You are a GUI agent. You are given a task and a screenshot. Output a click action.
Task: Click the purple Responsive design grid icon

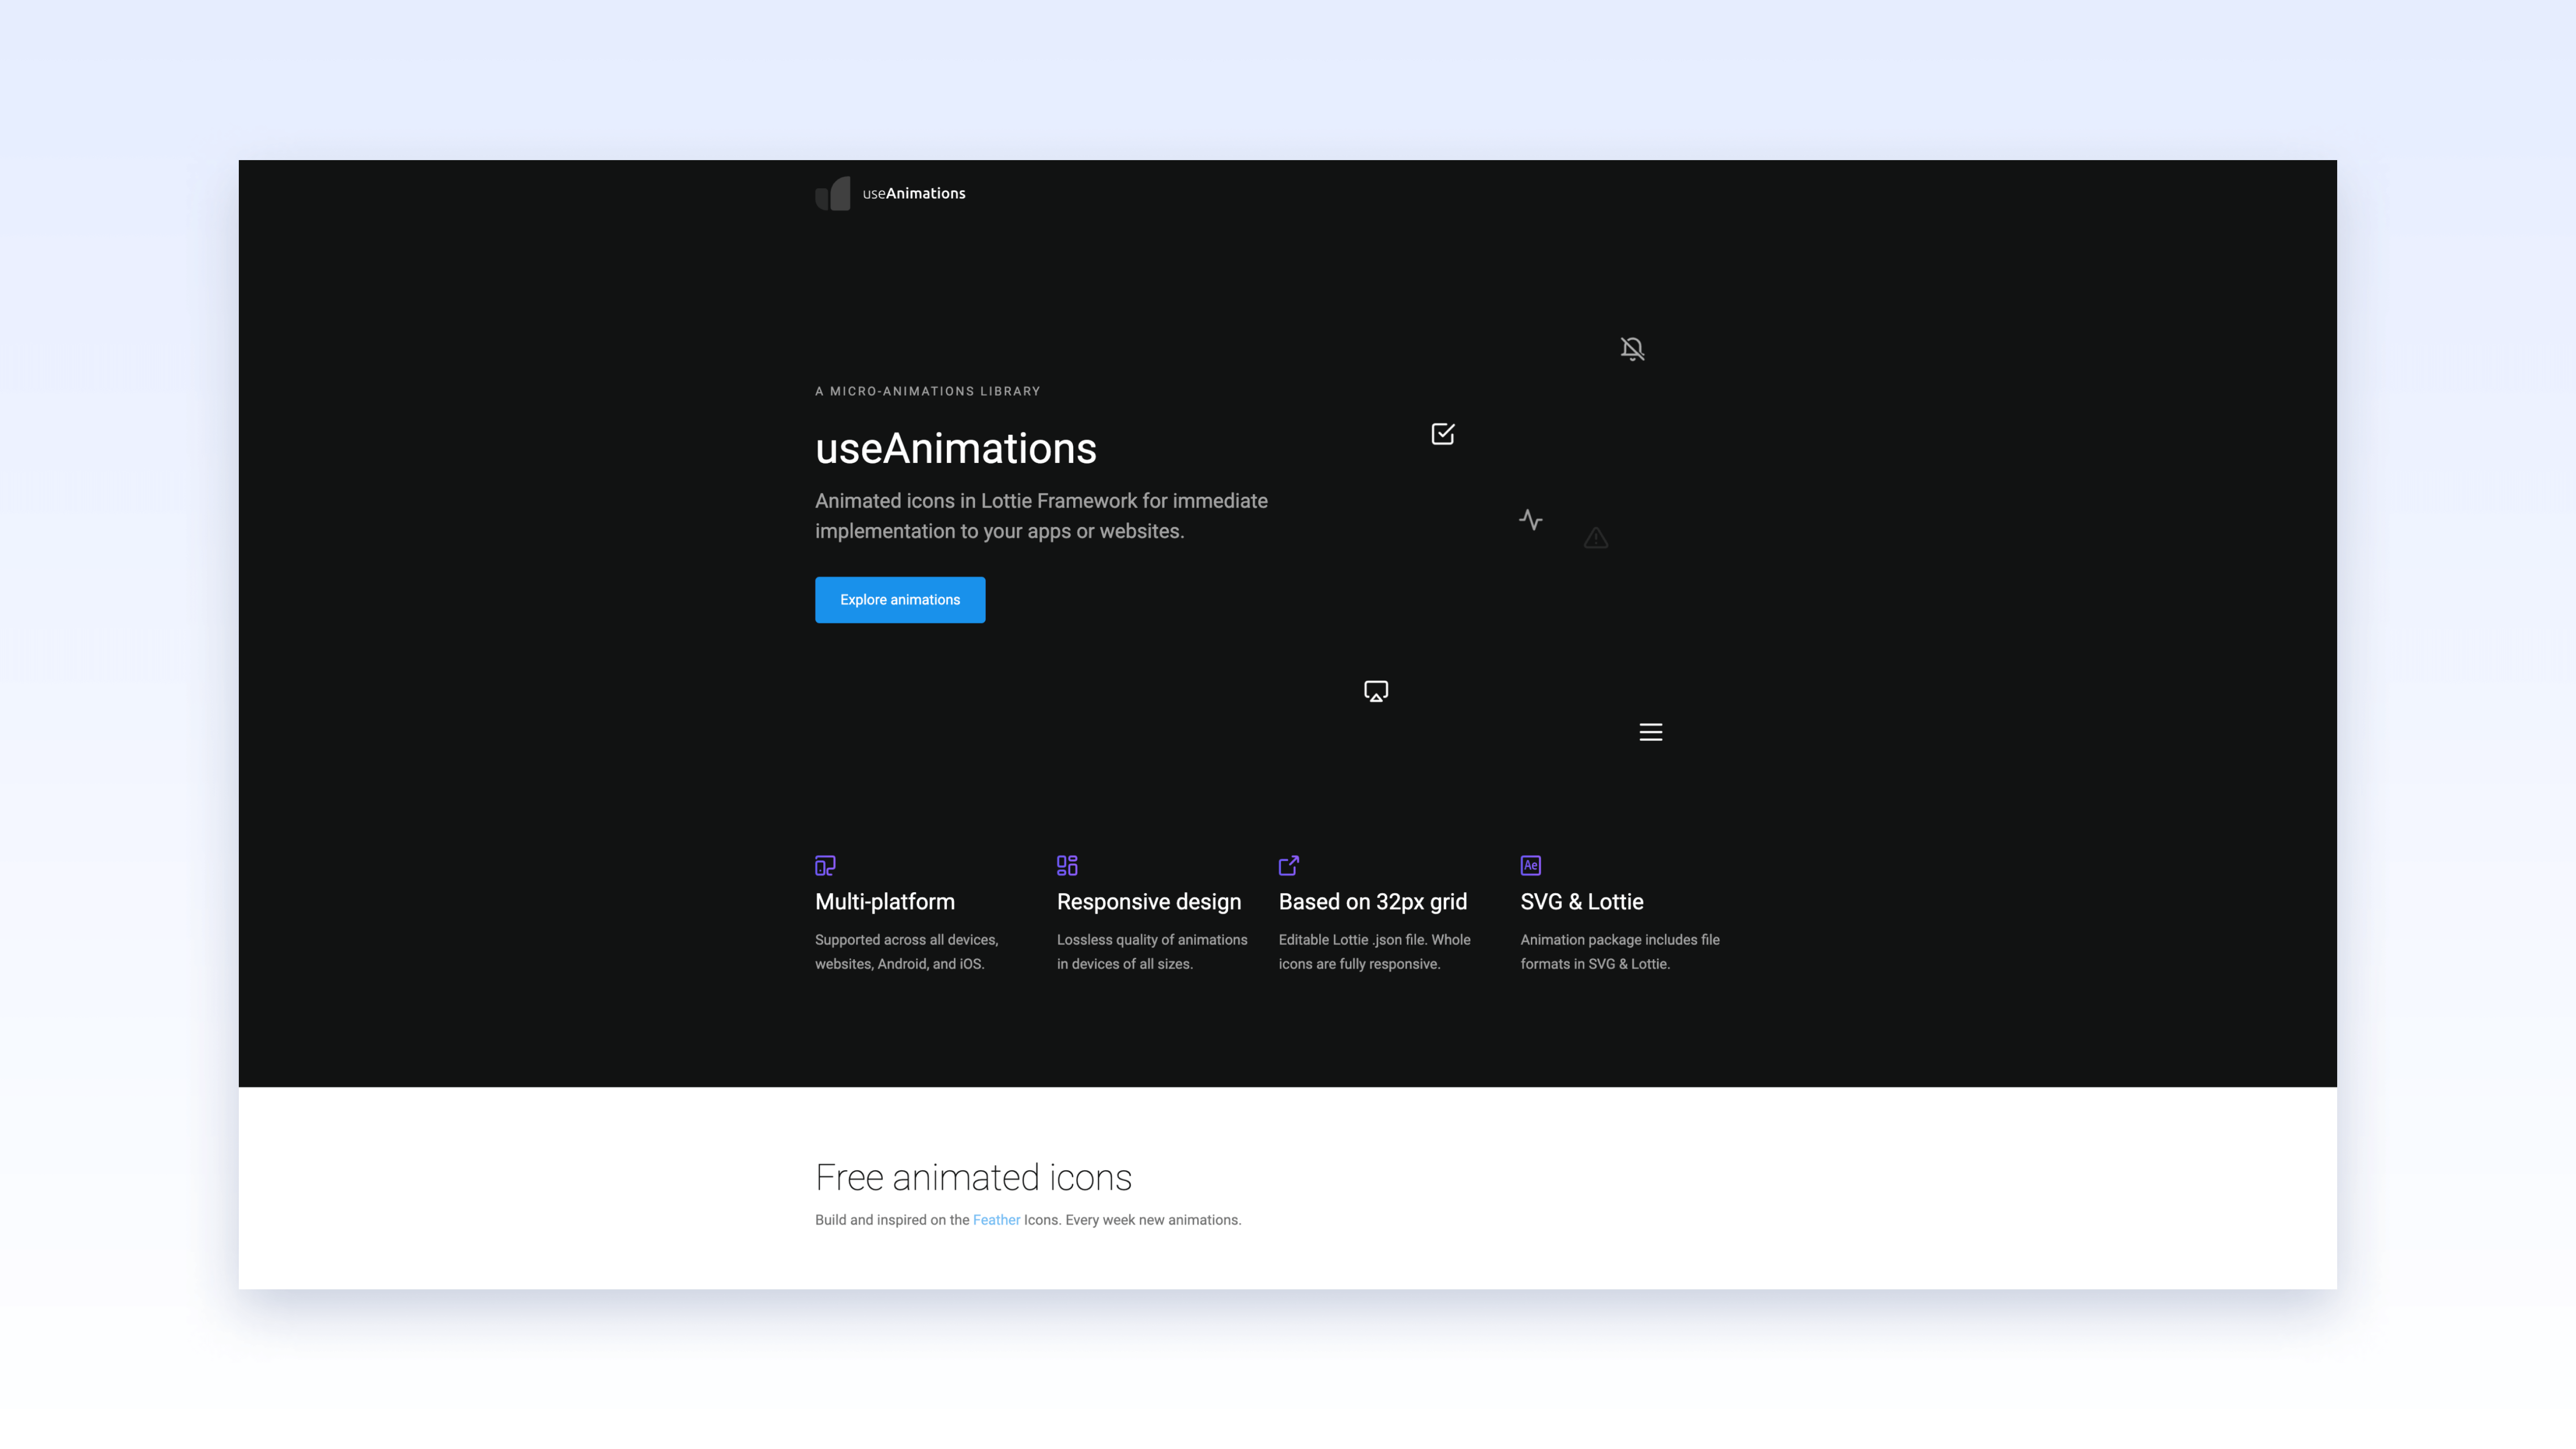click(1067, 865)
